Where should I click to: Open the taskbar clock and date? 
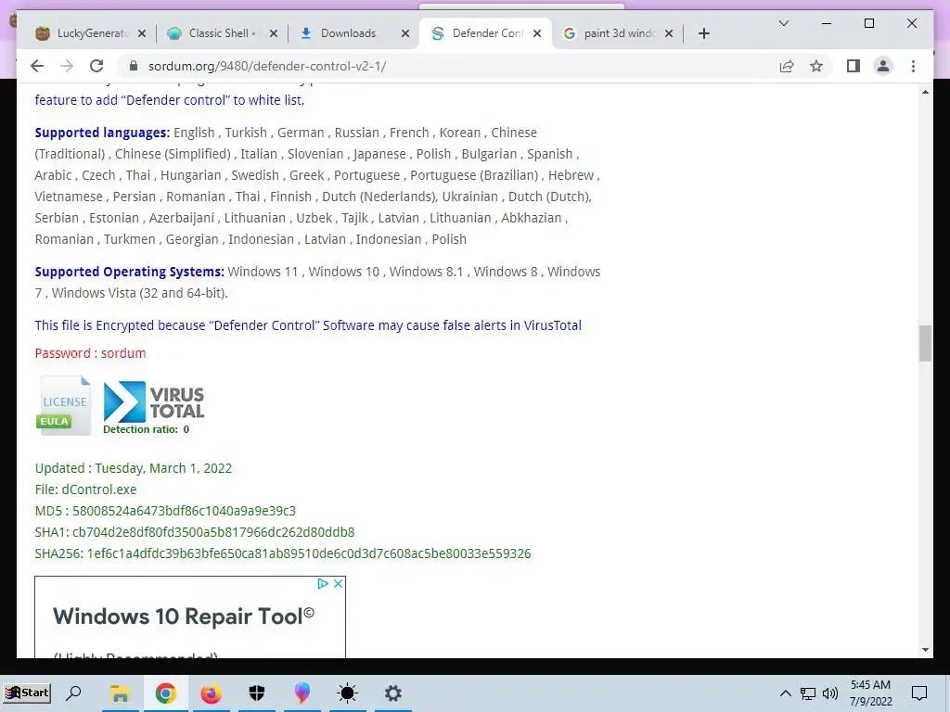click(x=870, y=693)
